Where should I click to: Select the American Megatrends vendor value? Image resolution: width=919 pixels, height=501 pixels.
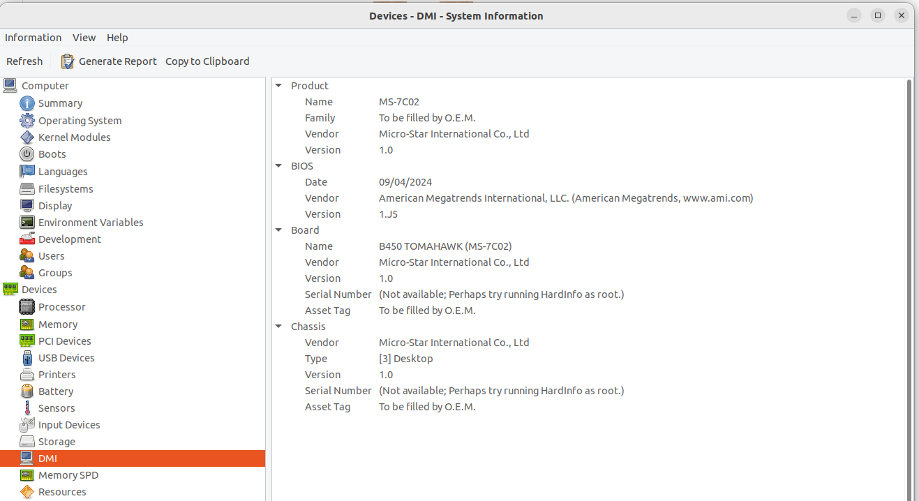566,198
